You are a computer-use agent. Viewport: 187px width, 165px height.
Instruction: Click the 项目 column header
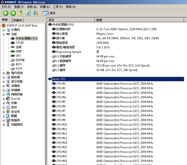tap(71, 20)
